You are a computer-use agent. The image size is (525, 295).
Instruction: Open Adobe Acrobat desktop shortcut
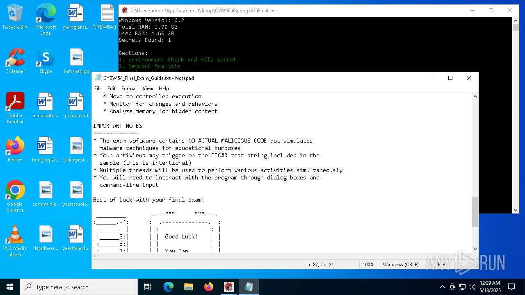point(15,108)
